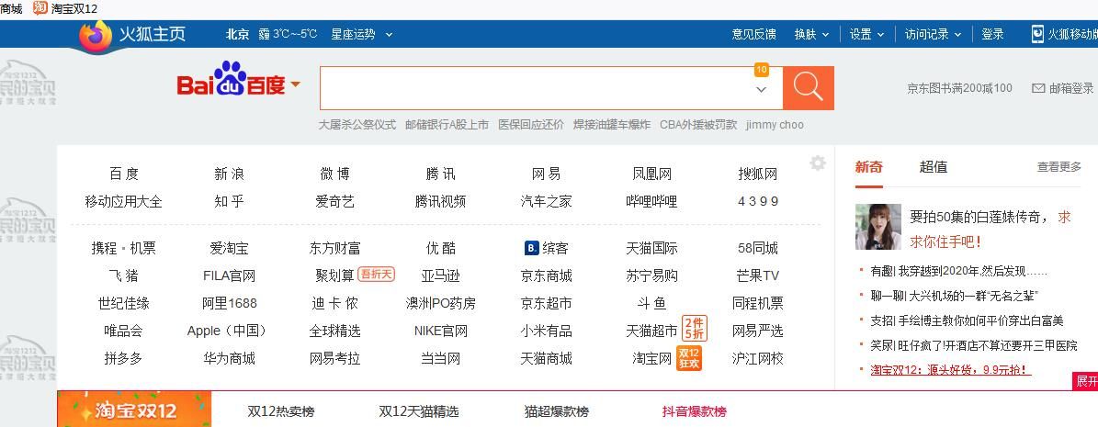Image resolution: width=1098 pixels, height=427 pixels.
Task: Open the 白莲婊传奇 article thumbnail
Action: point(878,227)
